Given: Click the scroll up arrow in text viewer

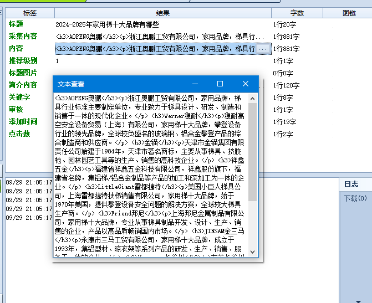Looking at the screenshot, I should pos(252,99).
